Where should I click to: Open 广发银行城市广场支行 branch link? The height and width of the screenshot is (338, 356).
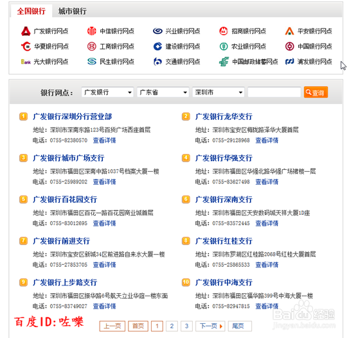69,158
